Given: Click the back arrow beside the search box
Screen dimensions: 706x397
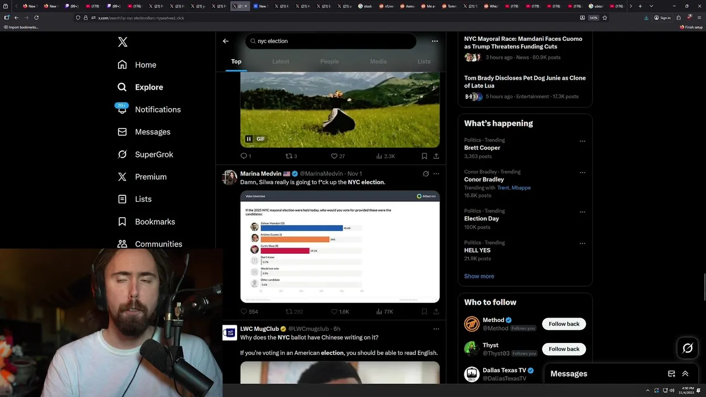Looking at the screenshot, I should (226, 41).
